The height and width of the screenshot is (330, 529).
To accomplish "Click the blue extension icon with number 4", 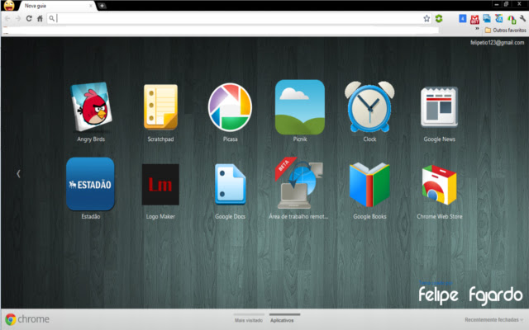I will point(463,18).
